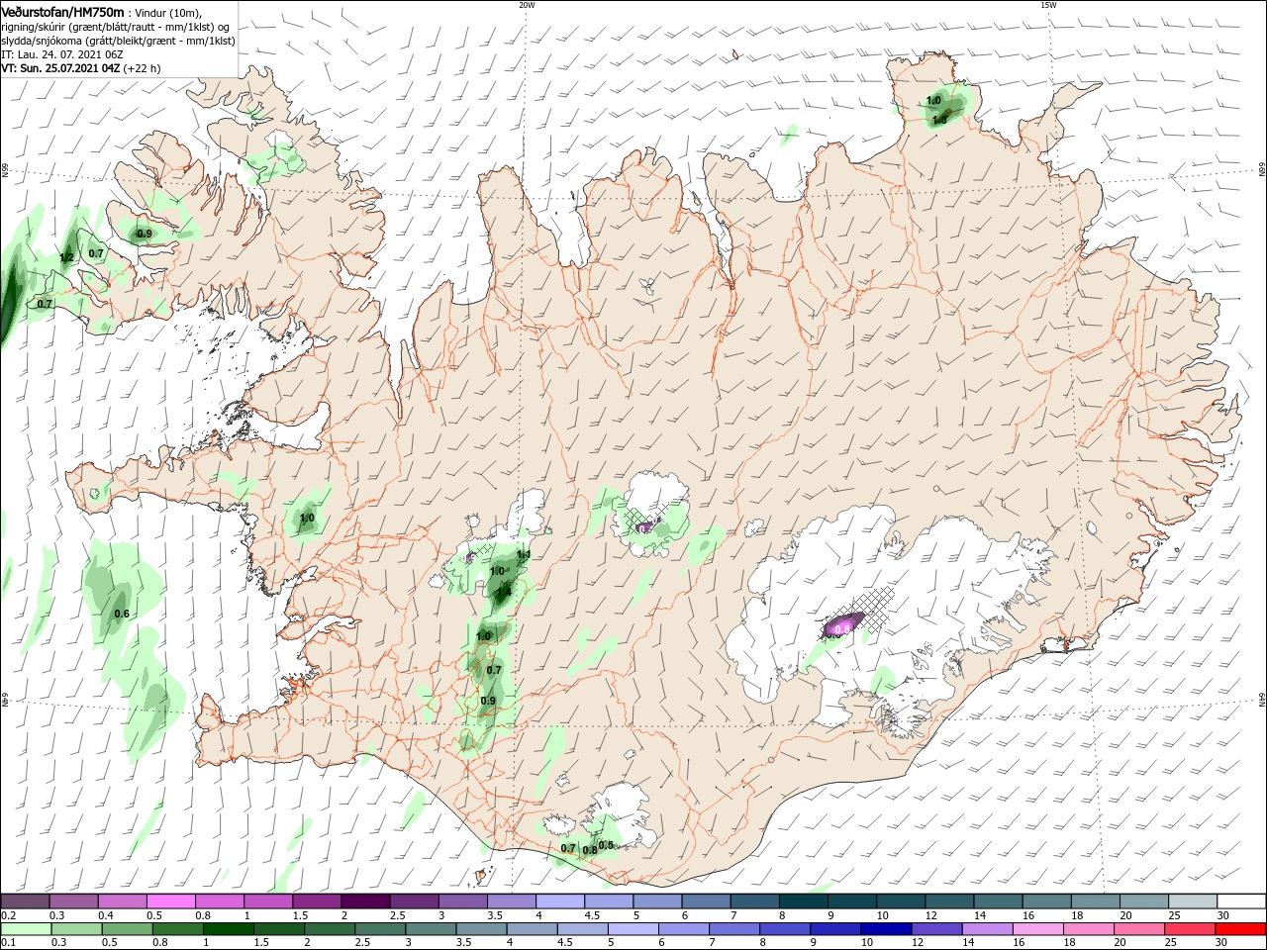
Task: Click the red-pink 25–30 rain legend swatch
Action: point(1190,929)
